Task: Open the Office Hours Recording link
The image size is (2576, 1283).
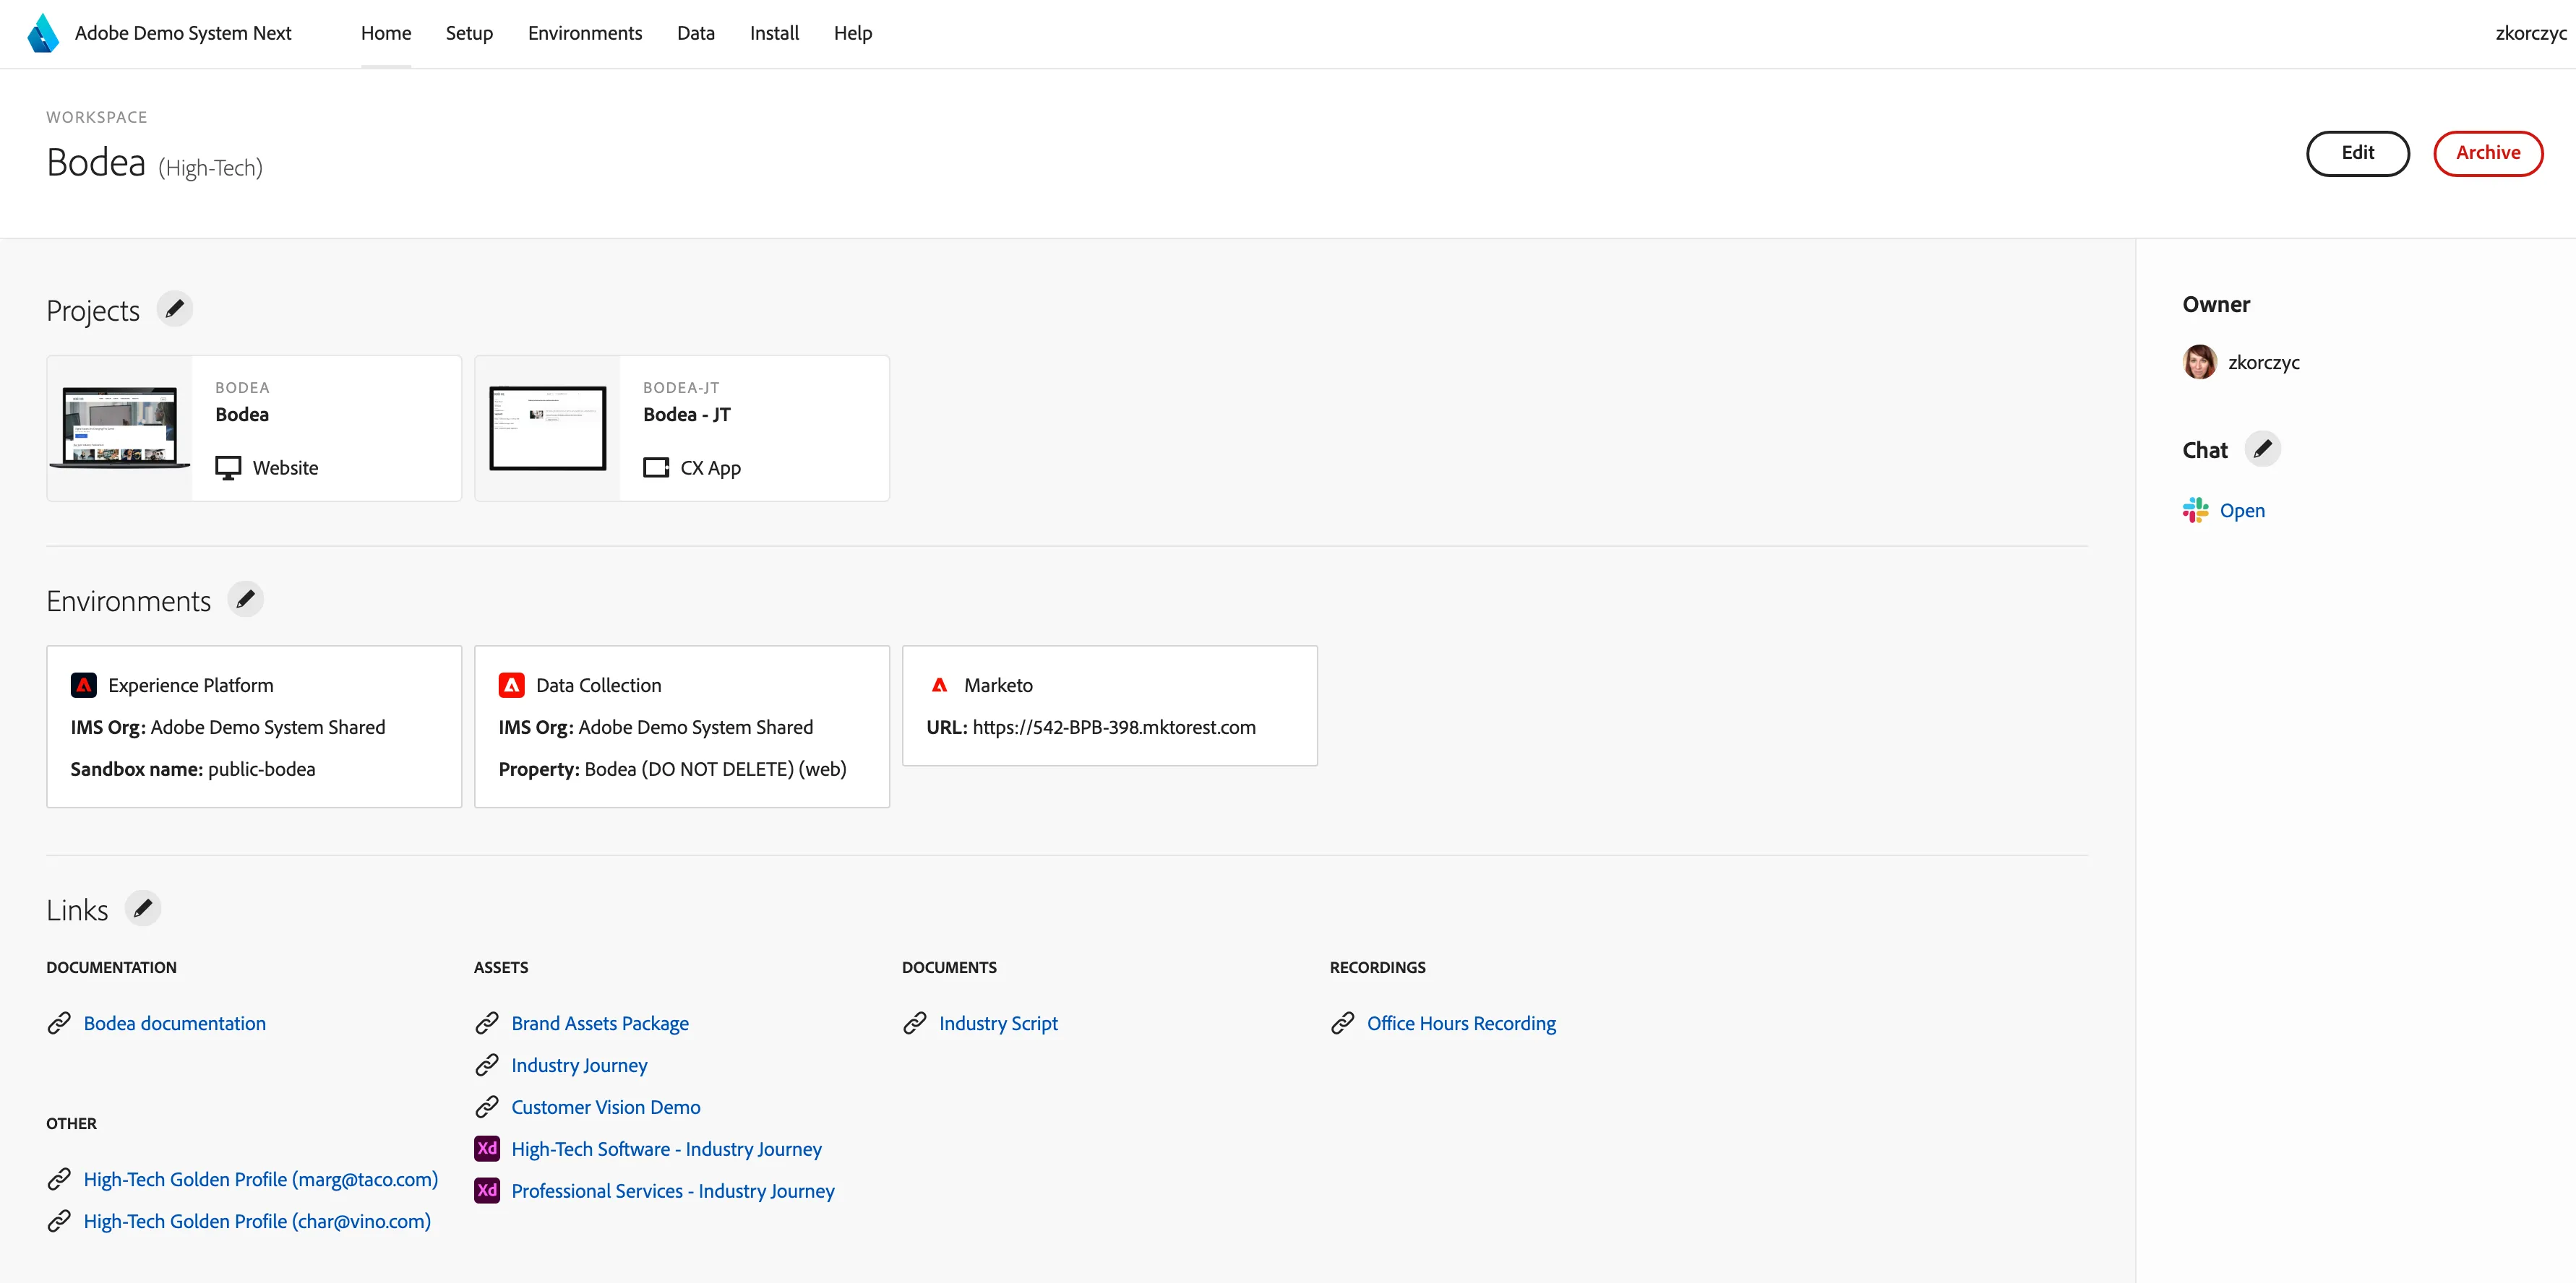Action: pos(1461,1023)
